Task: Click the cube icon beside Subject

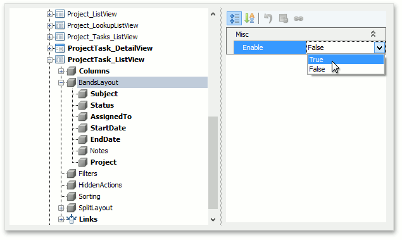Action: click(83, 94)
